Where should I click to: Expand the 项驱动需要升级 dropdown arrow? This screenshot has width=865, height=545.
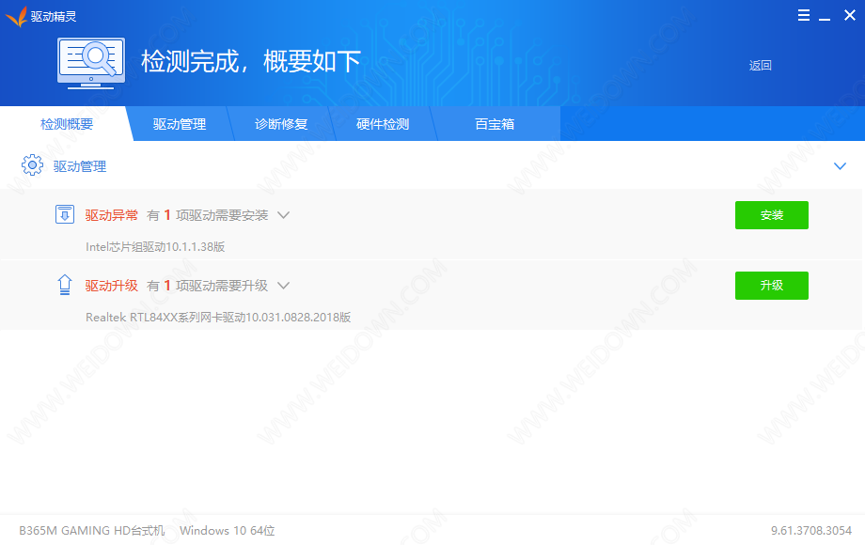click(283, 286)
